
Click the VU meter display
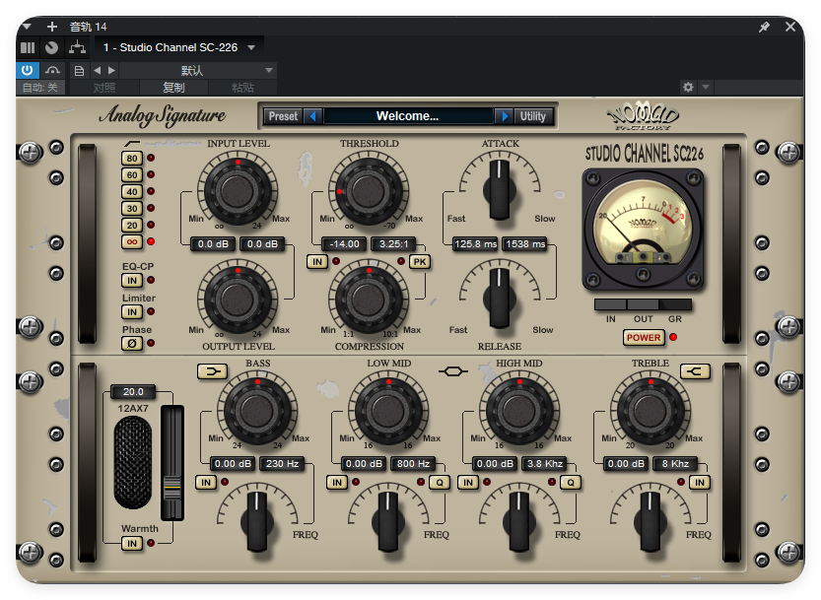point(643,228)
